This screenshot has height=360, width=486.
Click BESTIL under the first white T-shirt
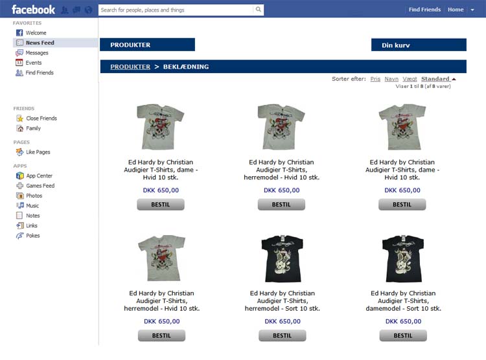tap(161, 205)
